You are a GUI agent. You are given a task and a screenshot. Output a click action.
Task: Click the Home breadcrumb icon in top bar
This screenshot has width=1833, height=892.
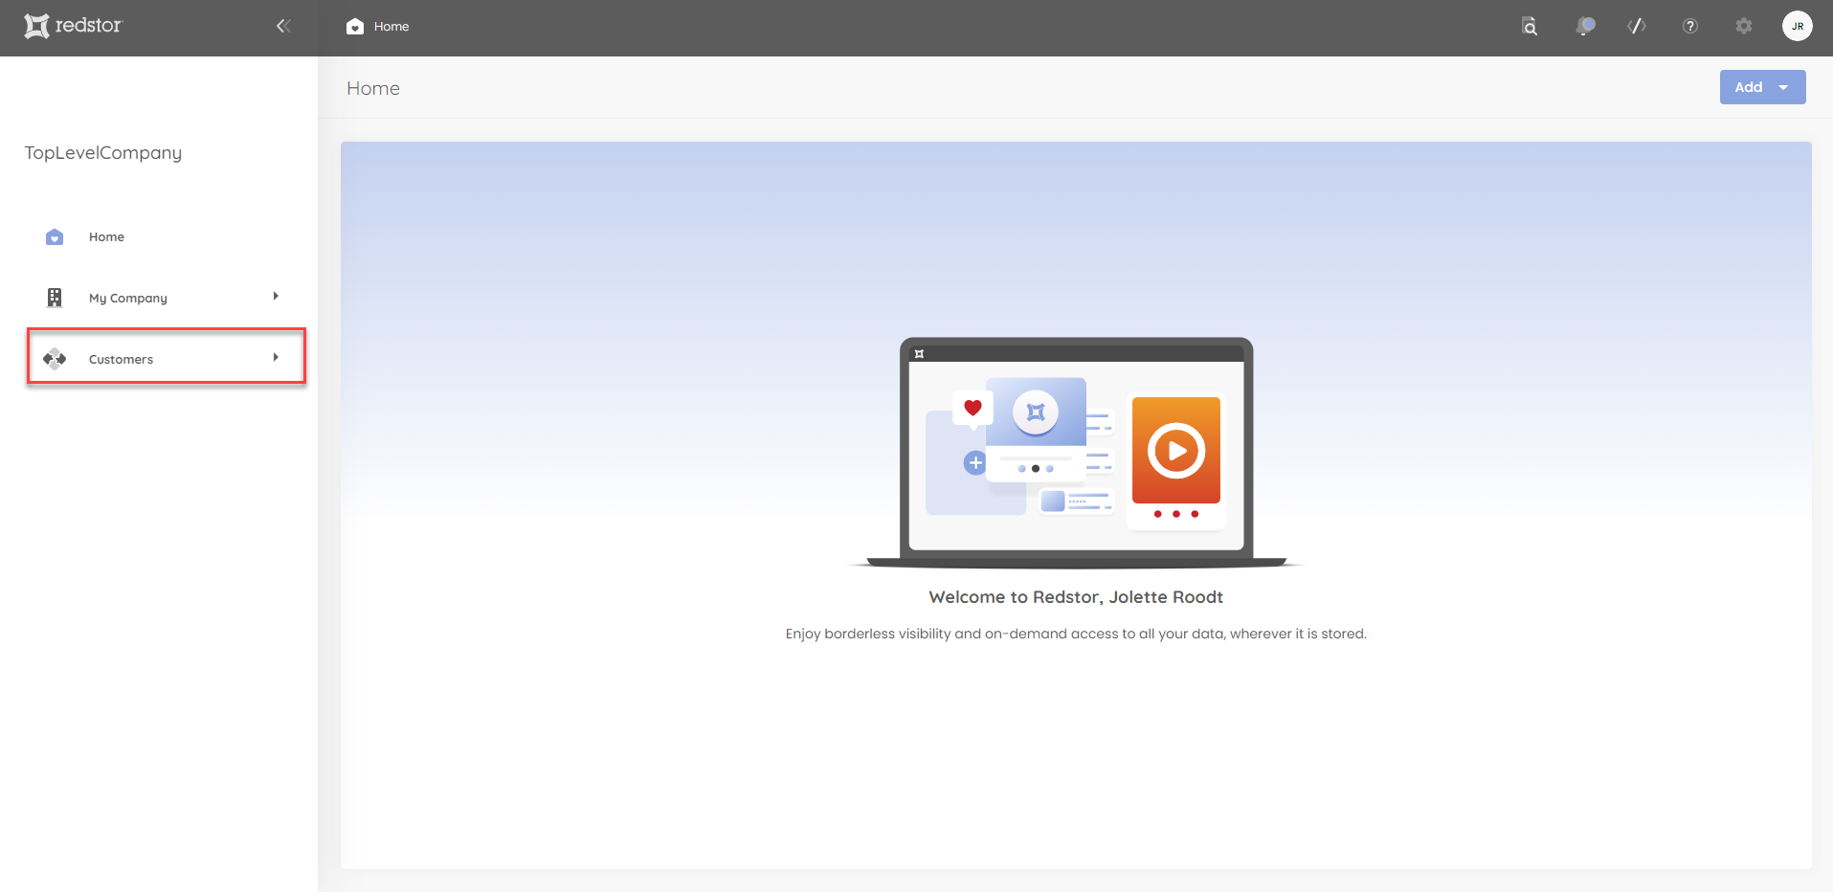click(355, 27)
